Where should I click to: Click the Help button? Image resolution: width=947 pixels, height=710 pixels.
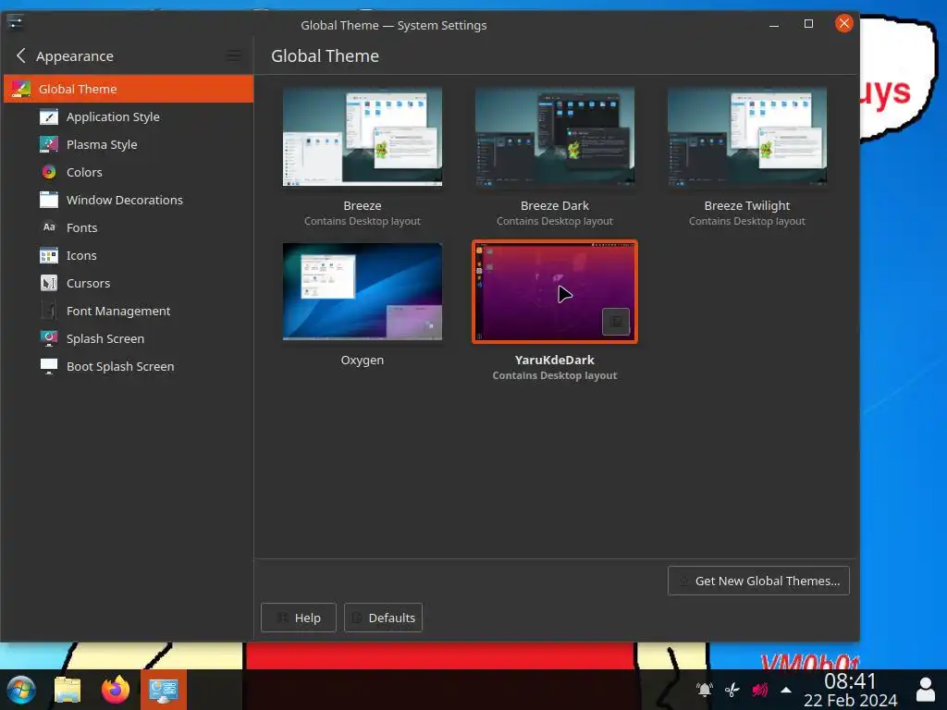click(x=299, y=618)
